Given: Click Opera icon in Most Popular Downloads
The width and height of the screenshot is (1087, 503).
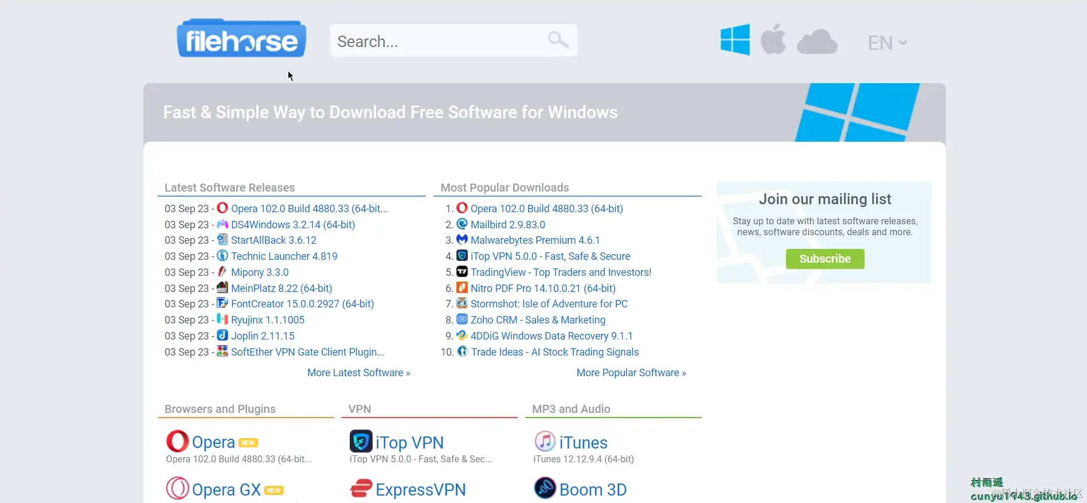Looking at the screenshot, I should (462, 208).
